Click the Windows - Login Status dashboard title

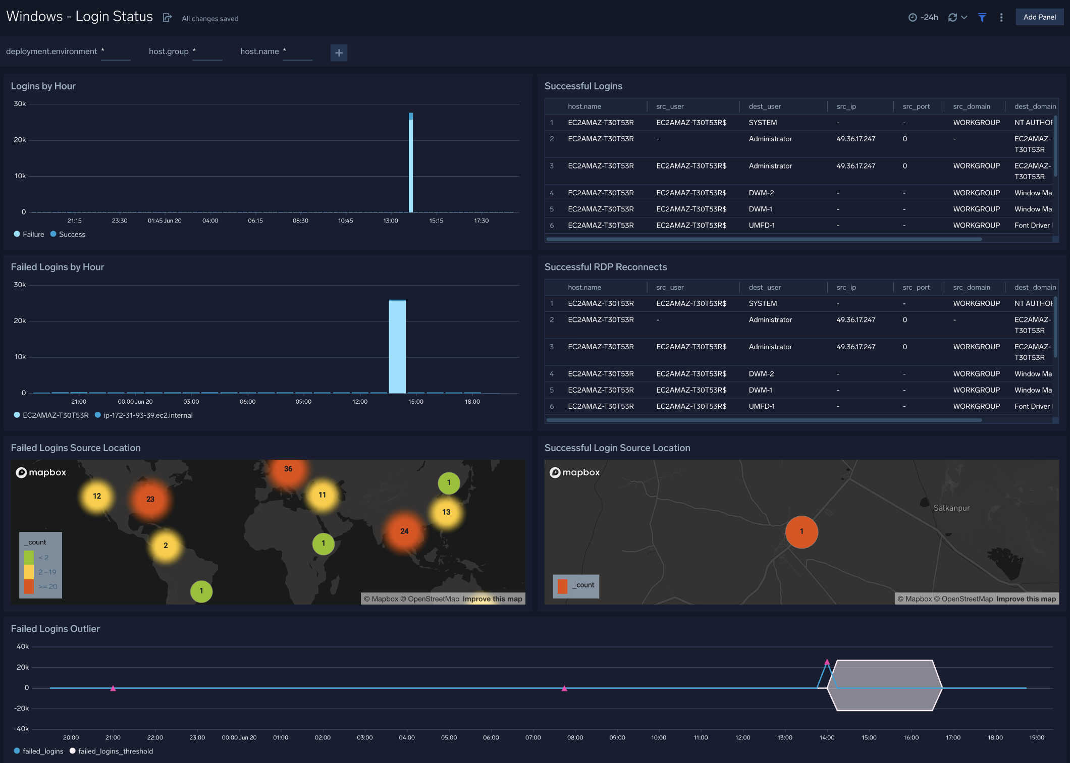tap(79, 17)
